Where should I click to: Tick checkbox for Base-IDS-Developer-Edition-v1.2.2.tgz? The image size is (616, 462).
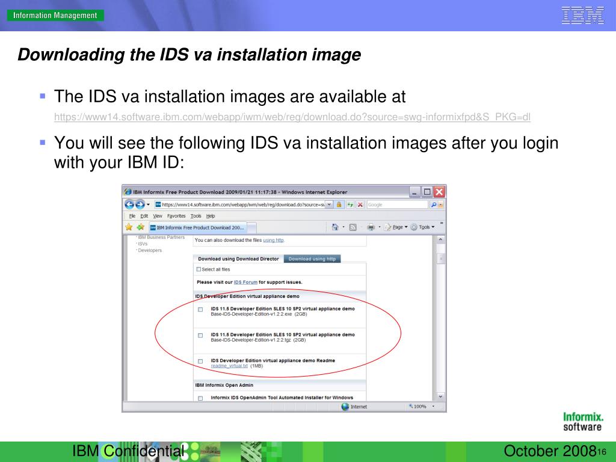(200, 336)
